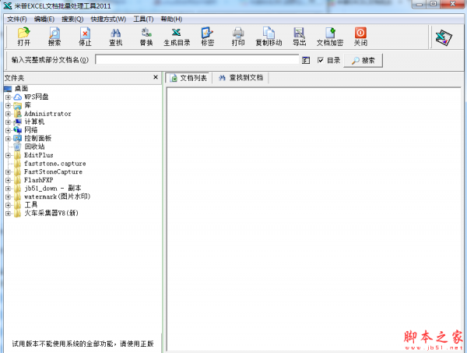Select 桌面 root in folder tree
The image size is (467, 353).
coord(21,89)
